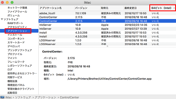176x99 pixels.
Task: Open デベロッパ in the sidebar
Action: [x=13, y=46]
